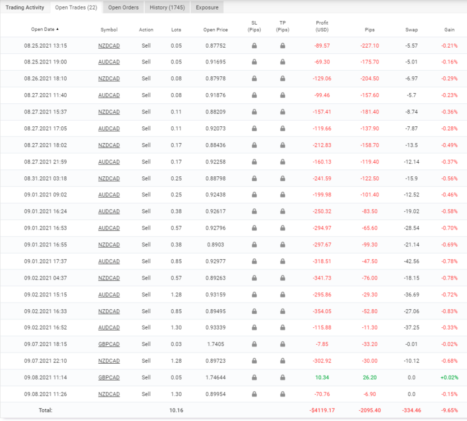Click the gain value +0.02%
Screen dimensions: 467x421
pos(449,377)
